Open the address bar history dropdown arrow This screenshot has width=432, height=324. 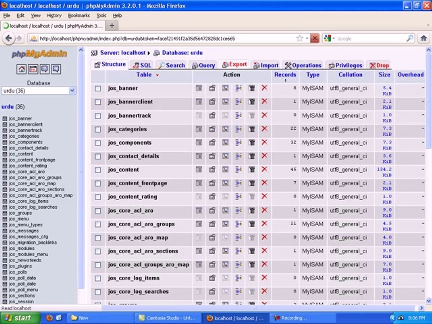(307, 38)
